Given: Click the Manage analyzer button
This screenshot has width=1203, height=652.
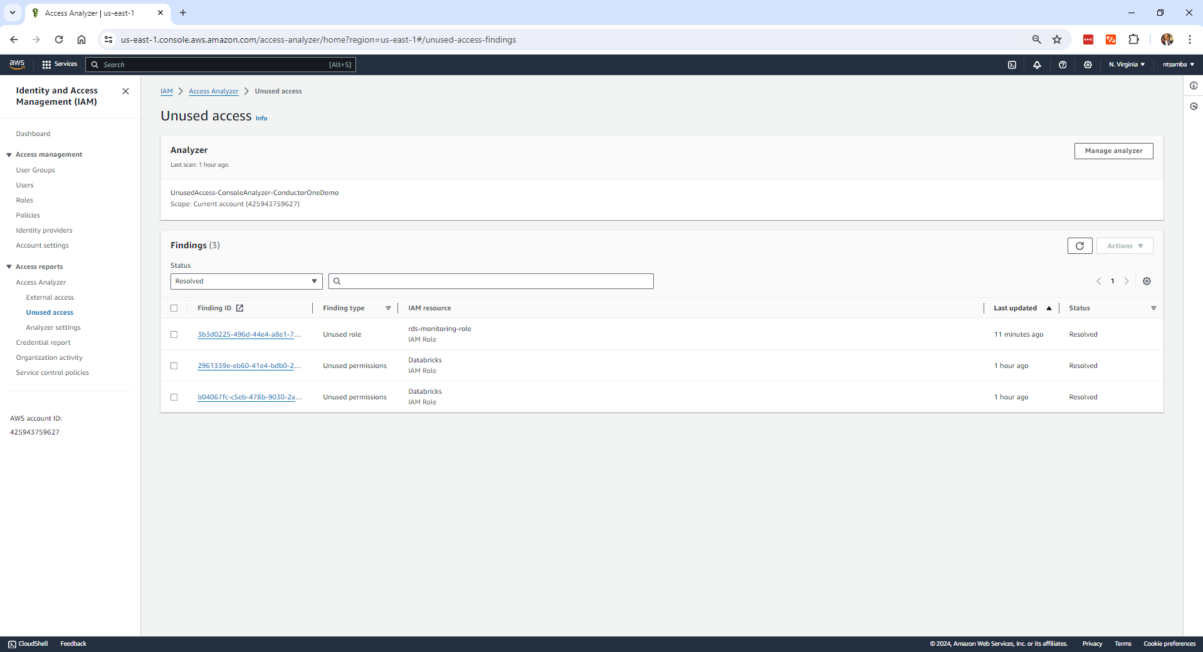Looking at the screenshot, I should pyautogui.click(x=1113, y=151).
